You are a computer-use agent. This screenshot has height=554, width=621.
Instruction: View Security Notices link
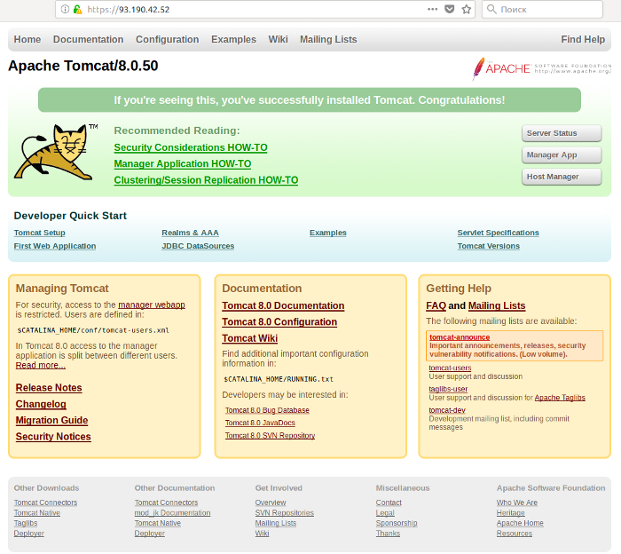click(53, 436)
